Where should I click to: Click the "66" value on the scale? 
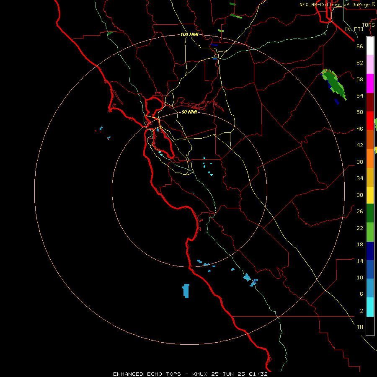pos(360,46)
